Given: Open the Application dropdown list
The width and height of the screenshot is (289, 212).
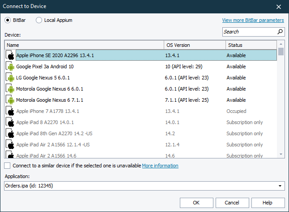Looking at the screenshot, I should 280,186.
